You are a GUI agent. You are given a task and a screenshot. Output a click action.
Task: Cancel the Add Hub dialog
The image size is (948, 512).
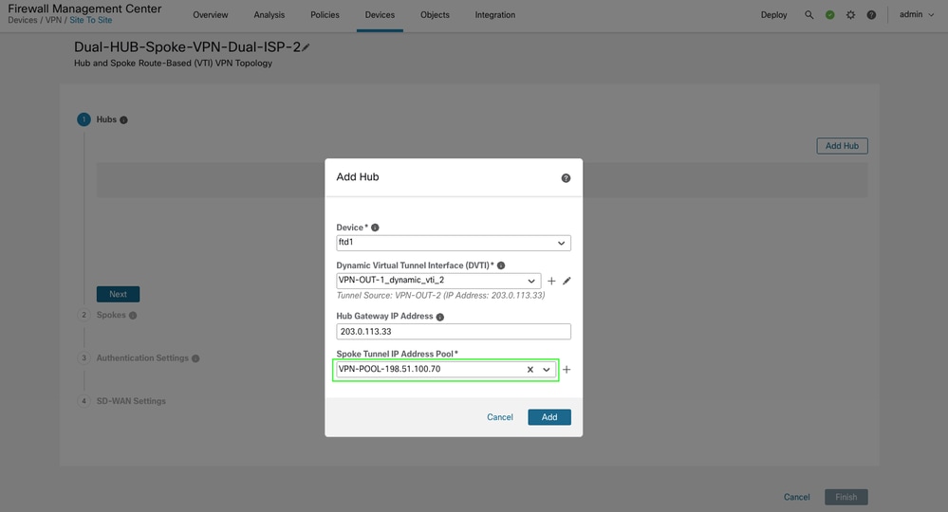500,417
